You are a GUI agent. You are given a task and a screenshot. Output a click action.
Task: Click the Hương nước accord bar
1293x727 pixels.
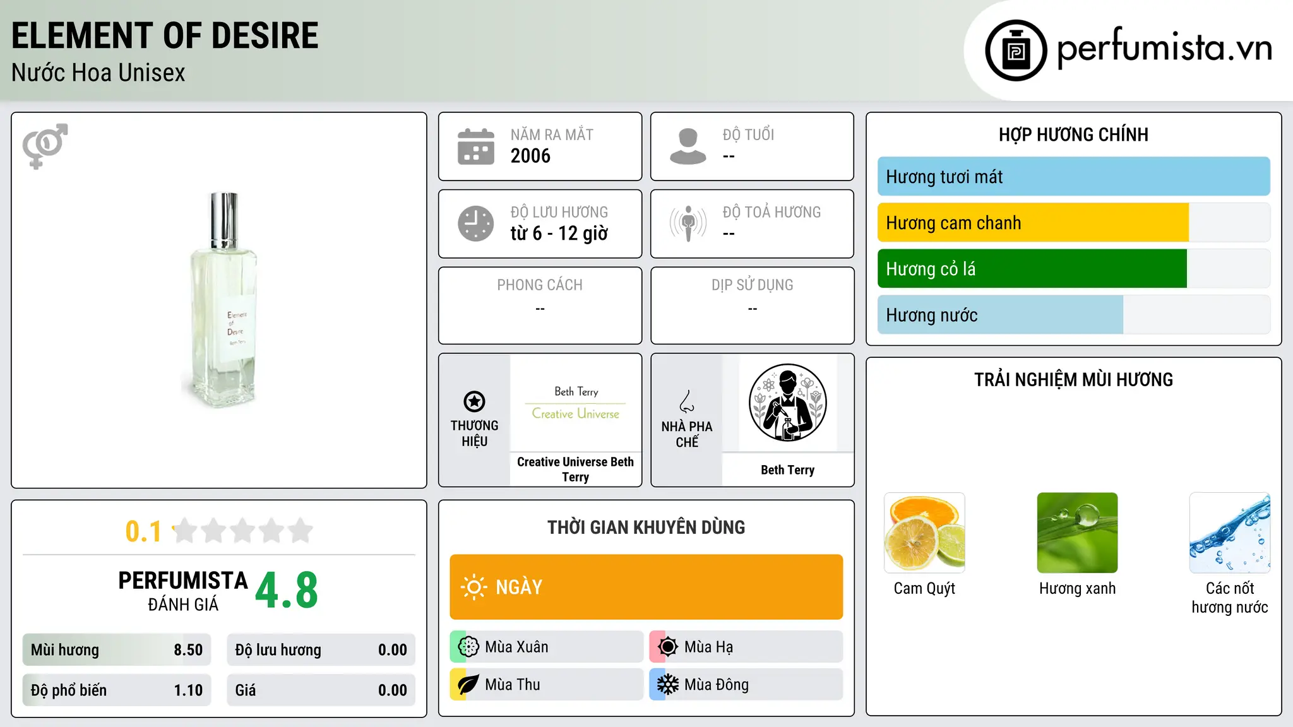pos(1074,315)
